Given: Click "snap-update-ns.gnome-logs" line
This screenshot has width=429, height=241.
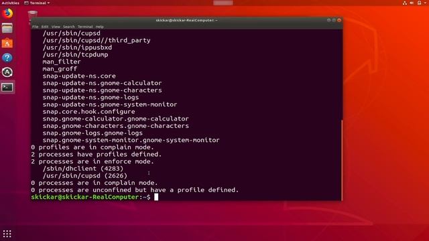Looking at the screenshot, I should [90, 97].
